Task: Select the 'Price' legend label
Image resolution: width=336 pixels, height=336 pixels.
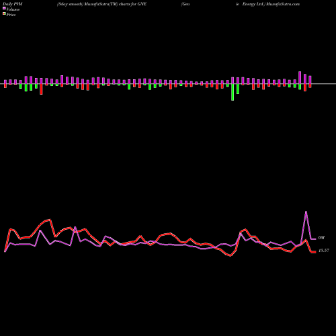Action: click(x=11, y=15)
